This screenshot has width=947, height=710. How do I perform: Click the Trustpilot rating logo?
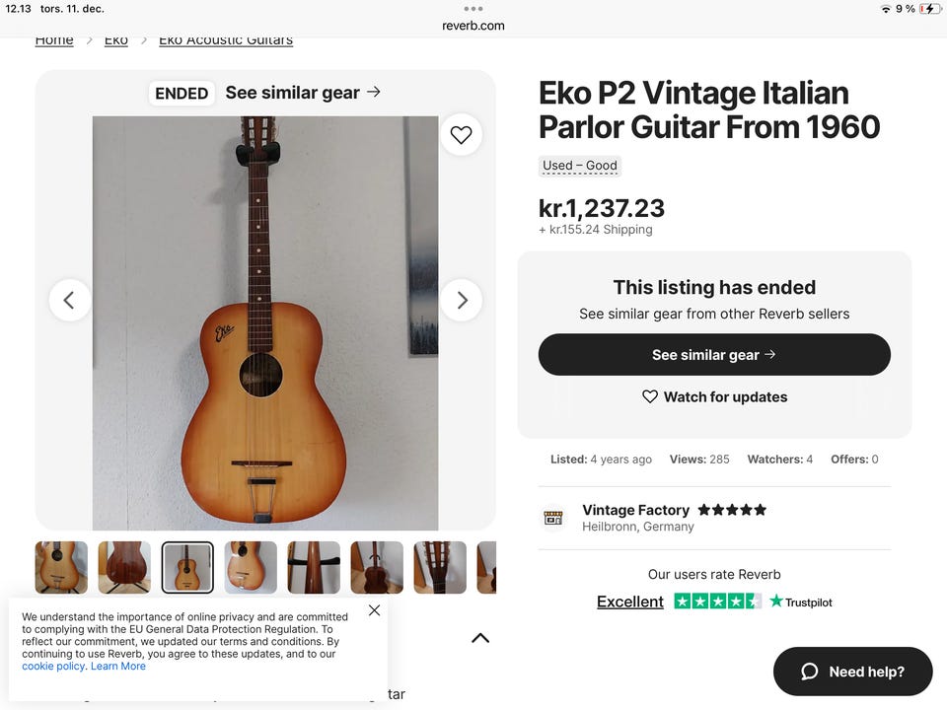tap(801, 602)
